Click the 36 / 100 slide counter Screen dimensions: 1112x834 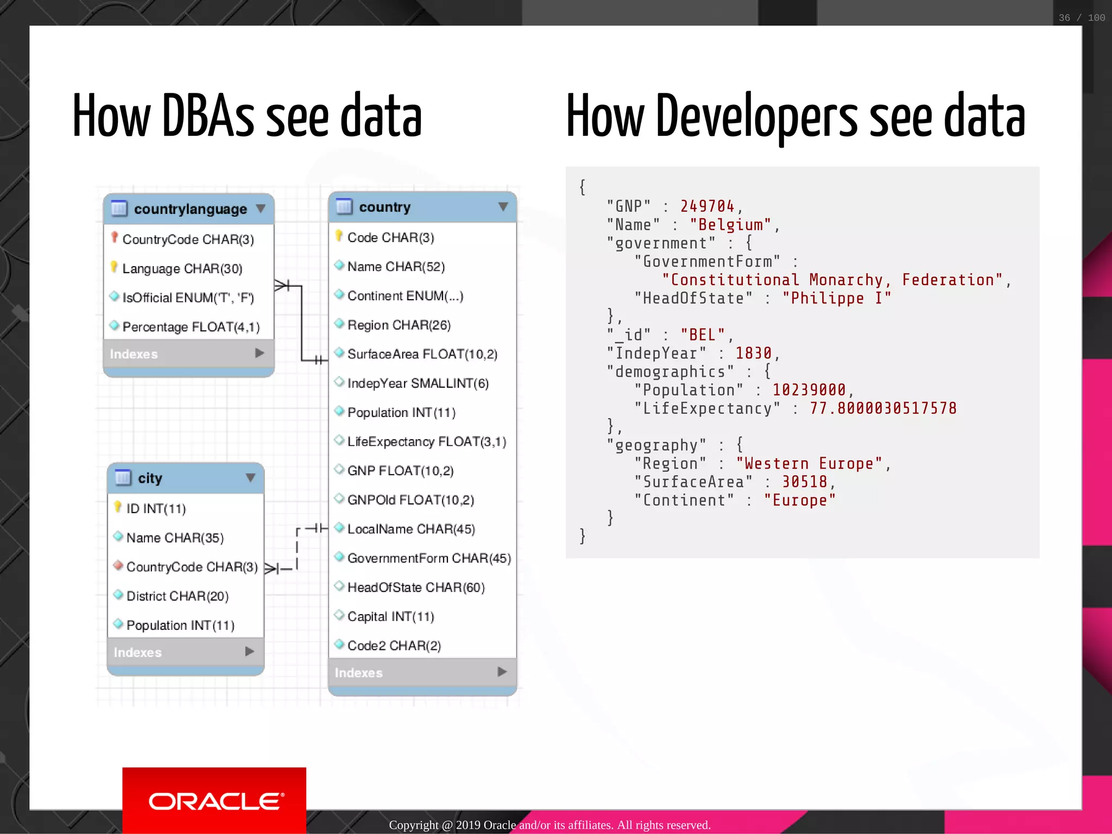pyautogui.click(x=1082, y=18)
